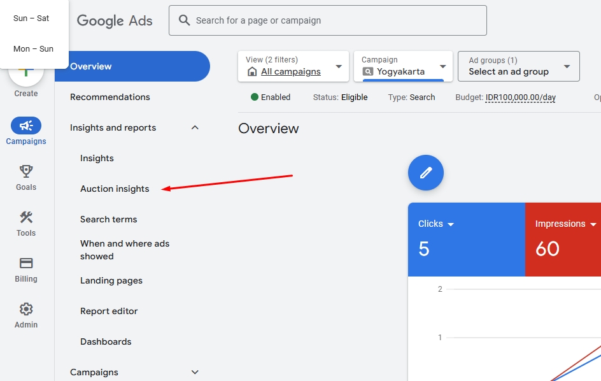This screenshot has width=601, height=381.
Task: Expand the Campaigns section at the bottom
Action: point(195,372)
